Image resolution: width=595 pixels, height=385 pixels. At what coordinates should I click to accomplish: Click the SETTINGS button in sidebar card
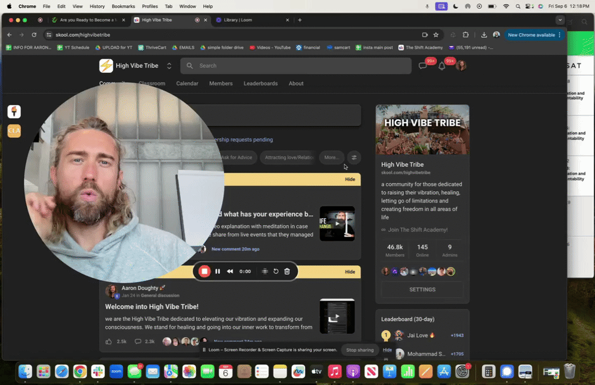(x=422, y=289)
